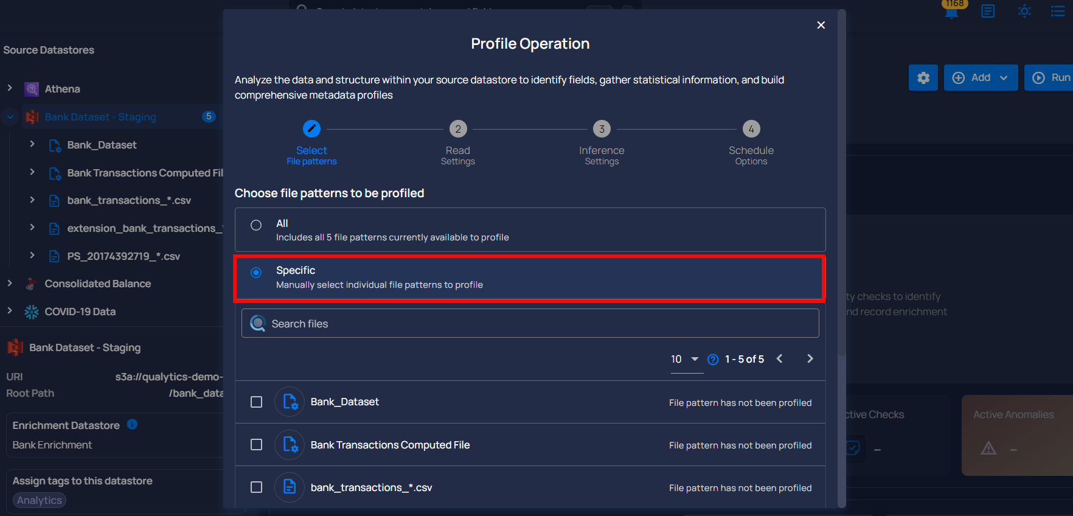This screenshot has height=516, width=1073.
Task: Select the All file patterns radio button
Action: (256, 225)
